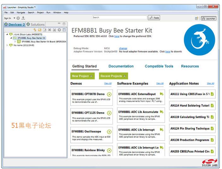Select J-Link Silicon Labs (440080870) row
The image size is (222, 169).
click(28, 34)
